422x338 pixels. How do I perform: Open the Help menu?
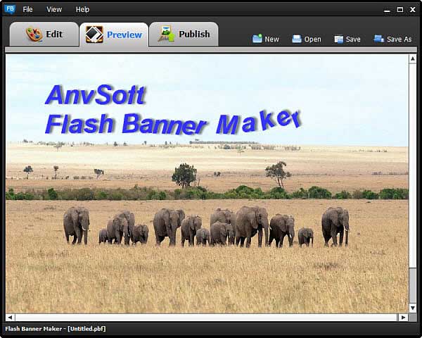(82, 9)
